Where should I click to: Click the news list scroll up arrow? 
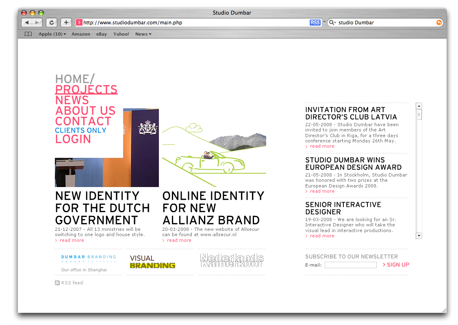coord(419,106)
